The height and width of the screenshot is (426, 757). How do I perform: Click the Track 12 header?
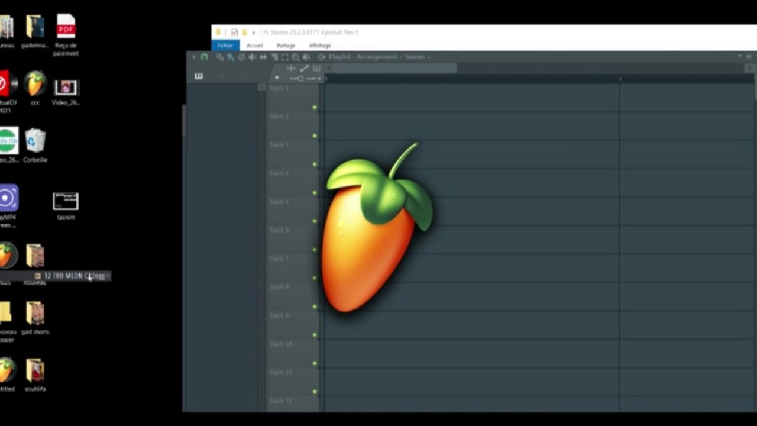(292, 404)
